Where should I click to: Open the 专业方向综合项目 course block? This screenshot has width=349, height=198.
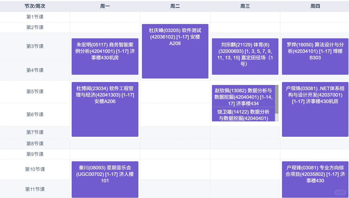(x=315, y=179)
